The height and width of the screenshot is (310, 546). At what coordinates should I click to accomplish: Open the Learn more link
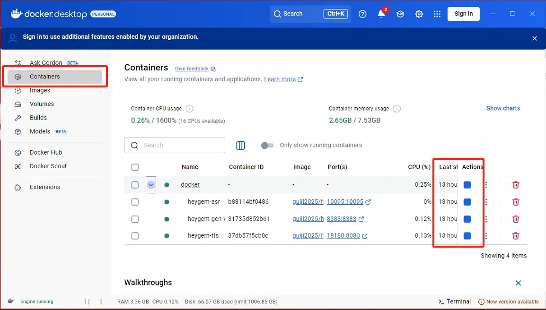coord(283,79)
